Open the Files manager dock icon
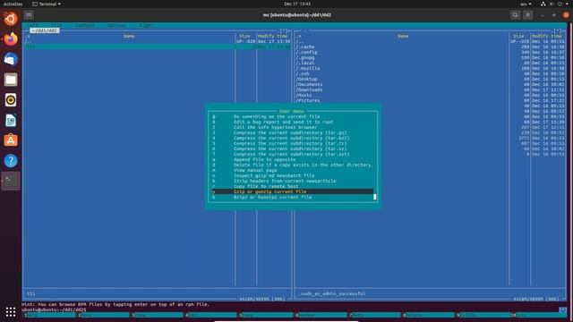573x322 pixels. tap(11, 80)
